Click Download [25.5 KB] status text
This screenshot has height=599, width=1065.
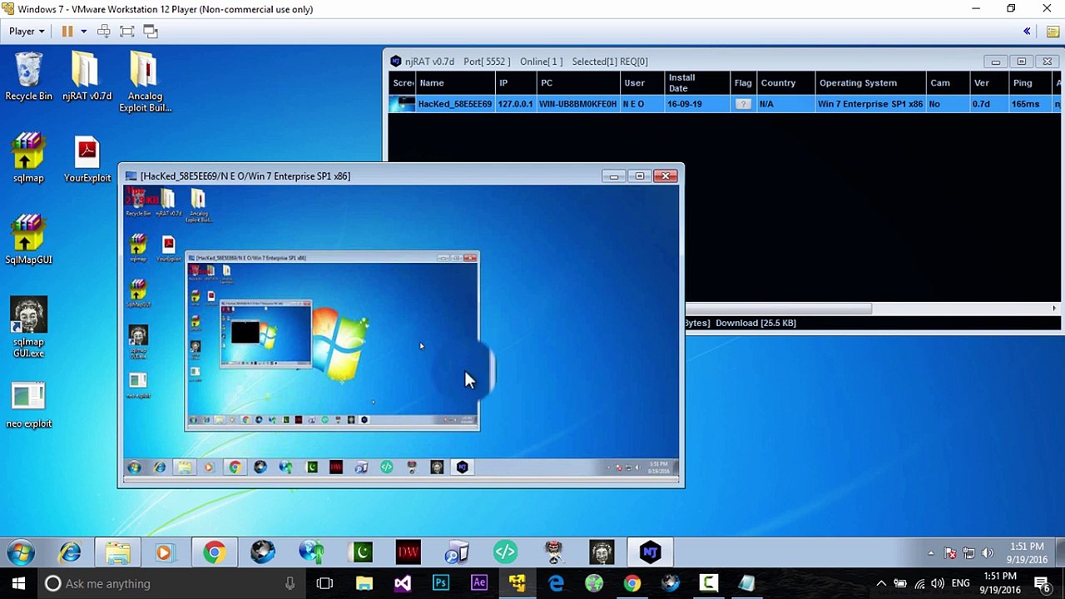(755, 323)
